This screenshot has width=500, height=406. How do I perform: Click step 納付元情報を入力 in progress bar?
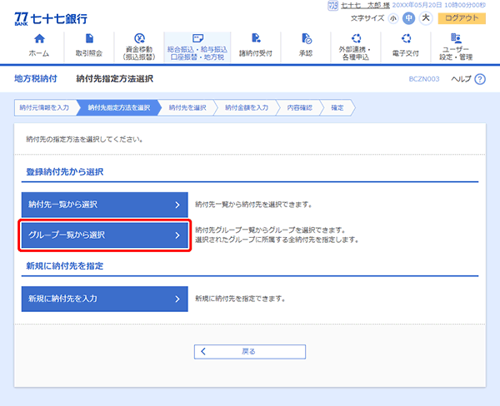45,107
